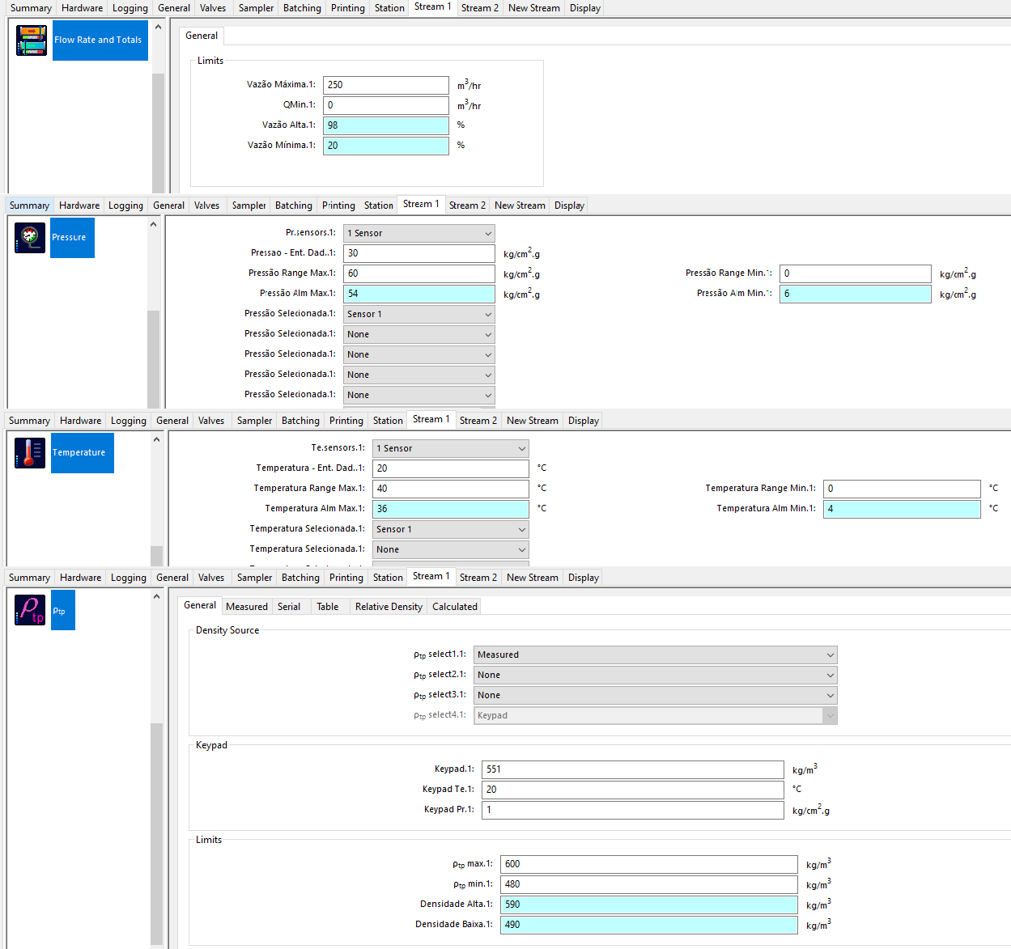
Task: Open the General sub-tab beside Measured
Action: [x=200, y=605]
